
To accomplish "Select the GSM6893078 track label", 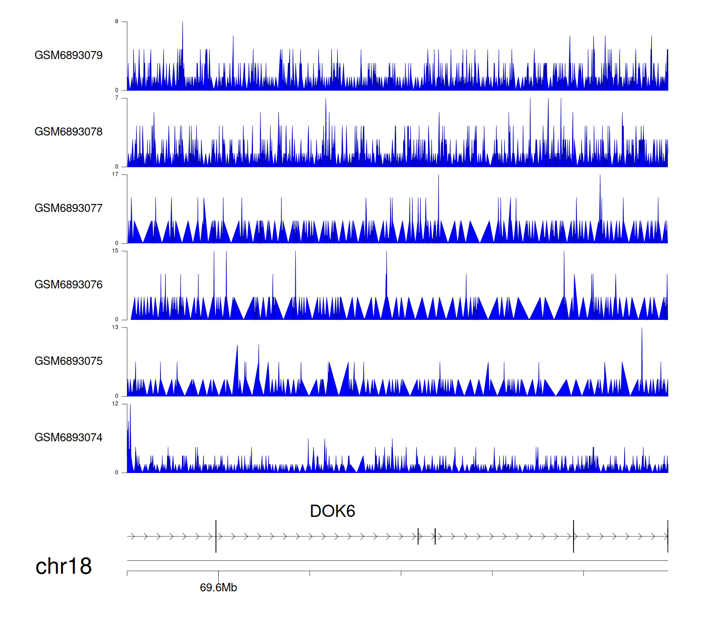I will [x=69, y=132].
